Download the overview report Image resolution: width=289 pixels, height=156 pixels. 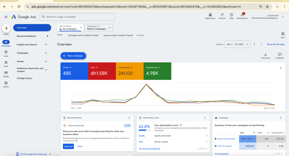click(265, 54)
